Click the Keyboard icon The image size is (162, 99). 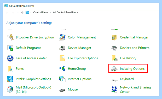114,80
